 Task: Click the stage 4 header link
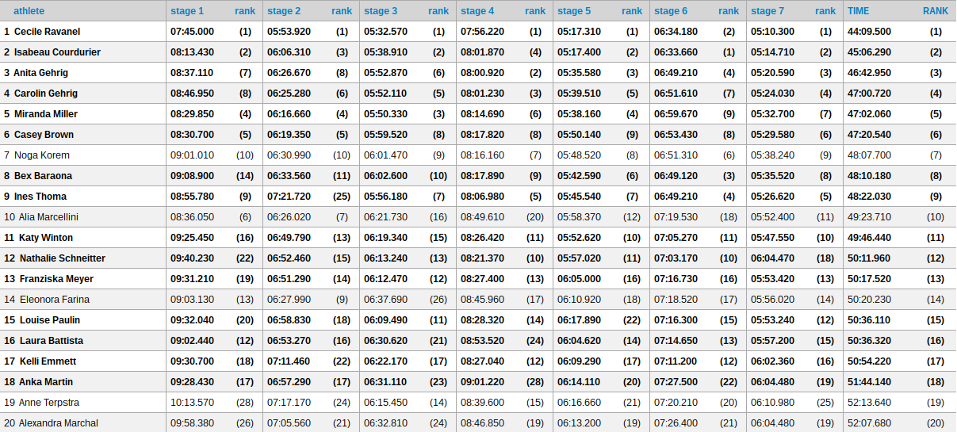[477, 11]
